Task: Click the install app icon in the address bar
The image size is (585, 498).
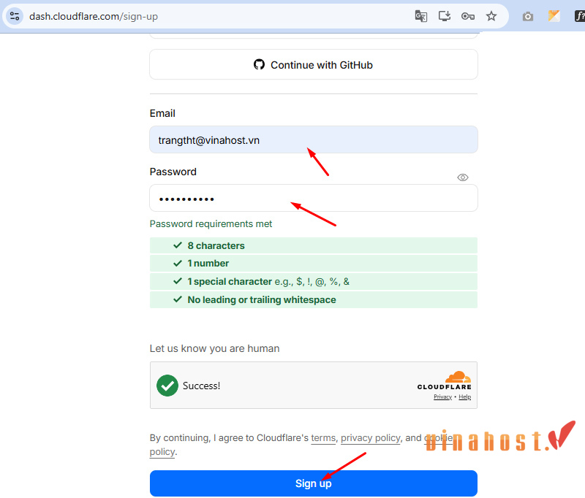Action: 445,16
